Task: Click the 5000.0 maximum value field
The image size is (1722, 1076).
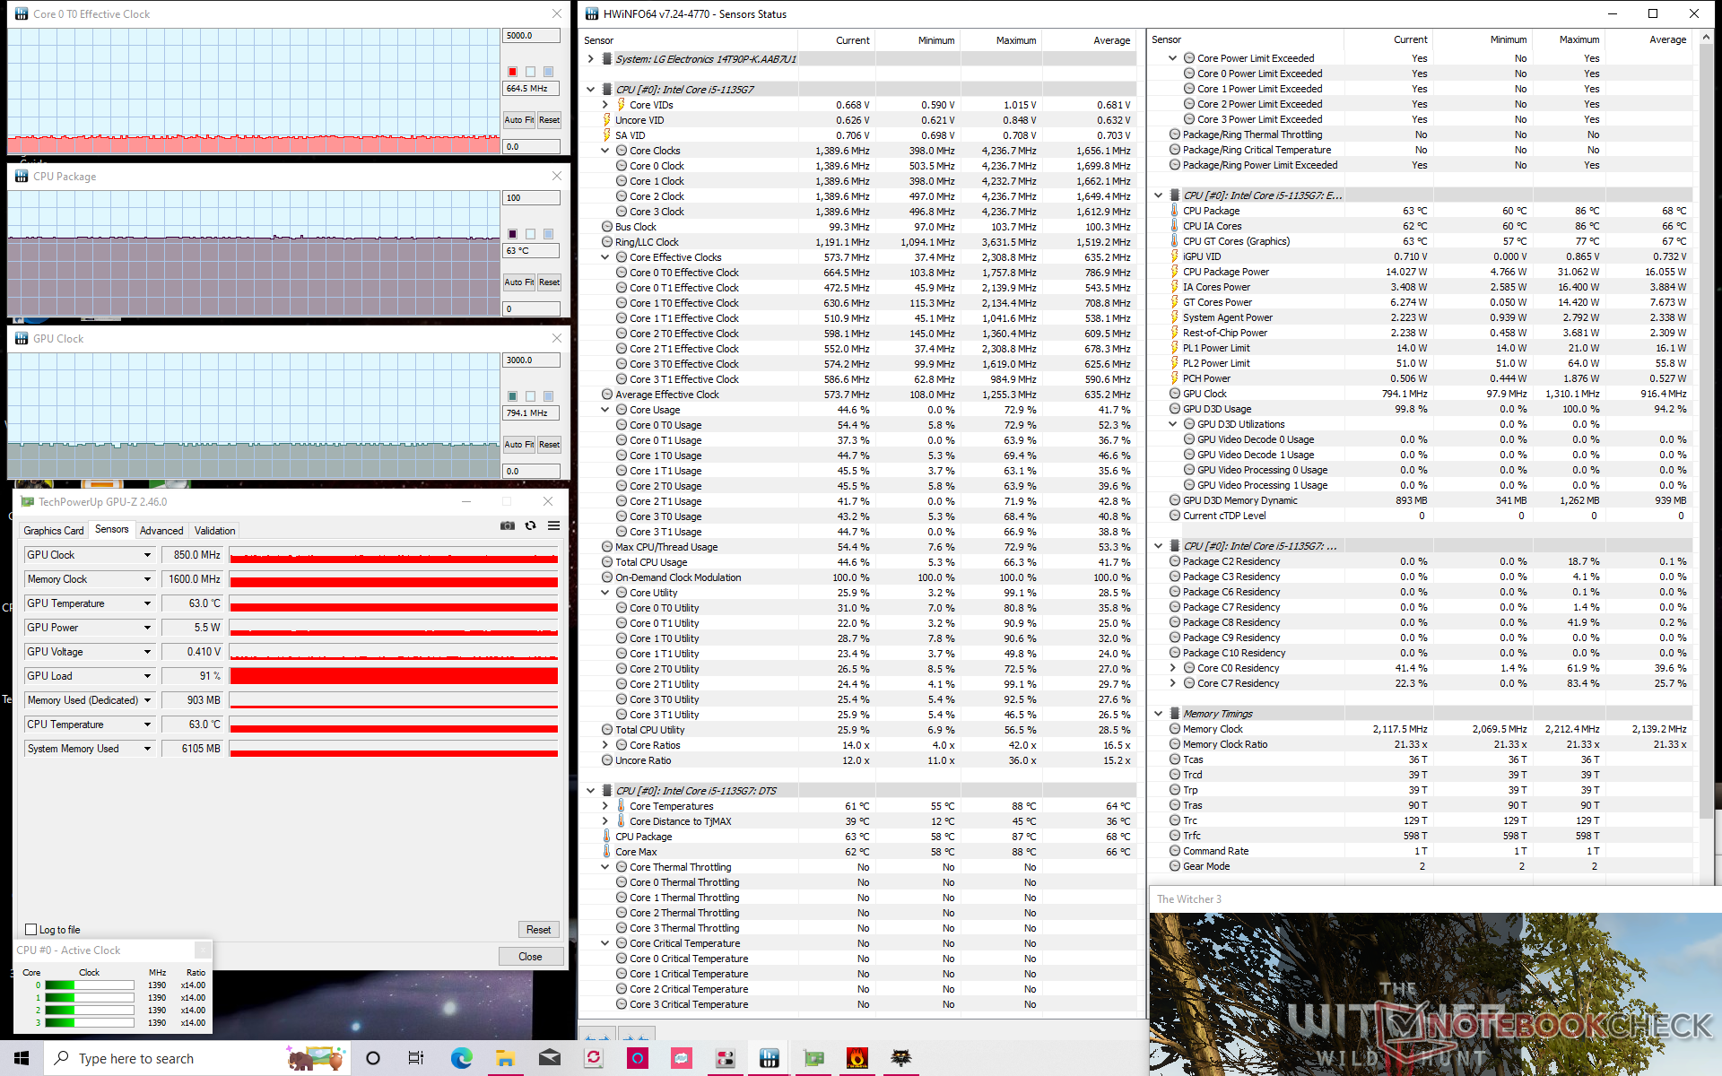Action: pyautogui.click(x=531, y=36)
